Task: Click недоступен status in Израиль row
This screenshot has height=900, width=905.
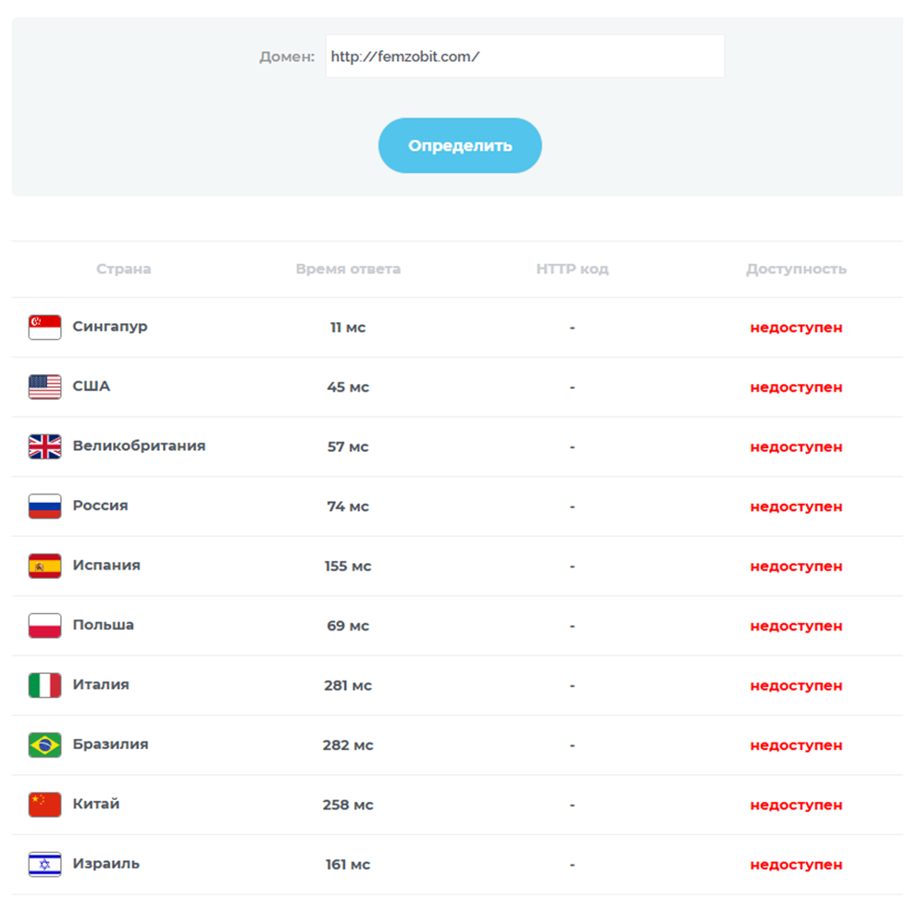Action: [x=796, y=865]
